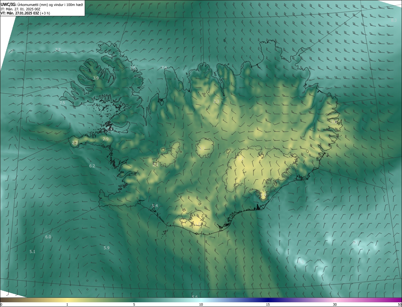Click the 2.9 value label on the map
The height and width of the screenshot is (307, 402).
pos(106,139)
